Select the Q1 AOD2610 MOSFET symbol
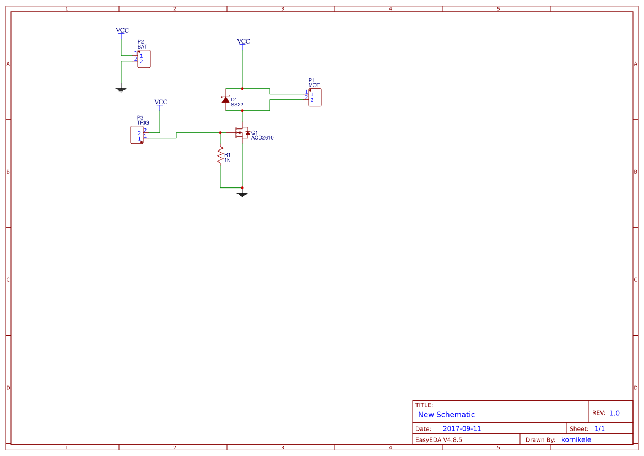The image size is (644, 456). (241, 132)
